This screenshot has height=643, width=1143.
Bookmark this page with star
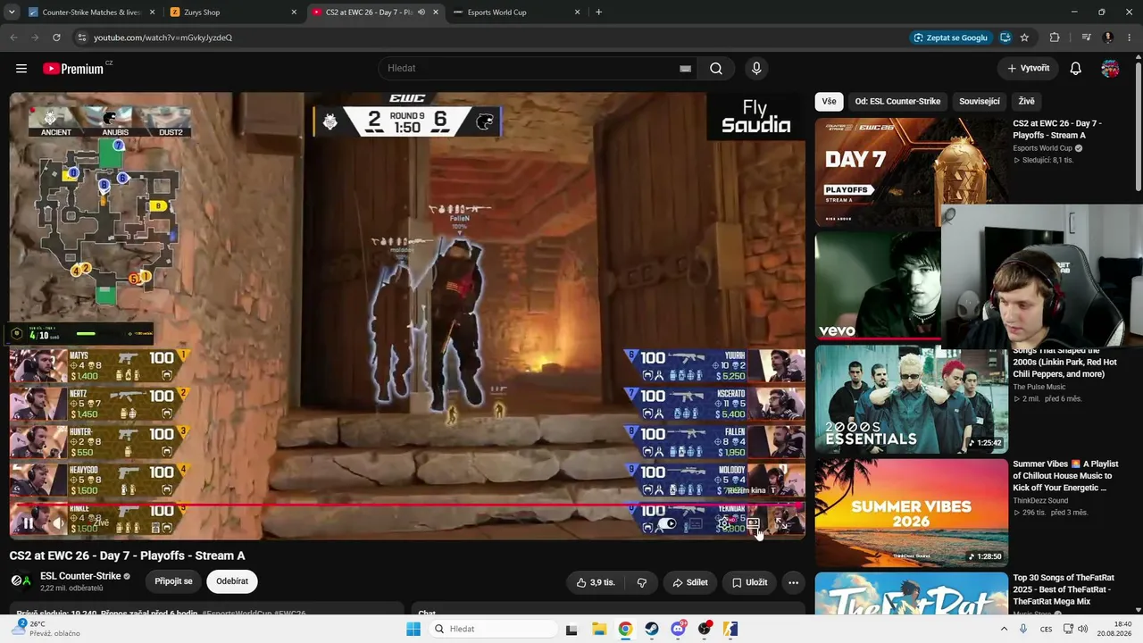click(1024, 38)
